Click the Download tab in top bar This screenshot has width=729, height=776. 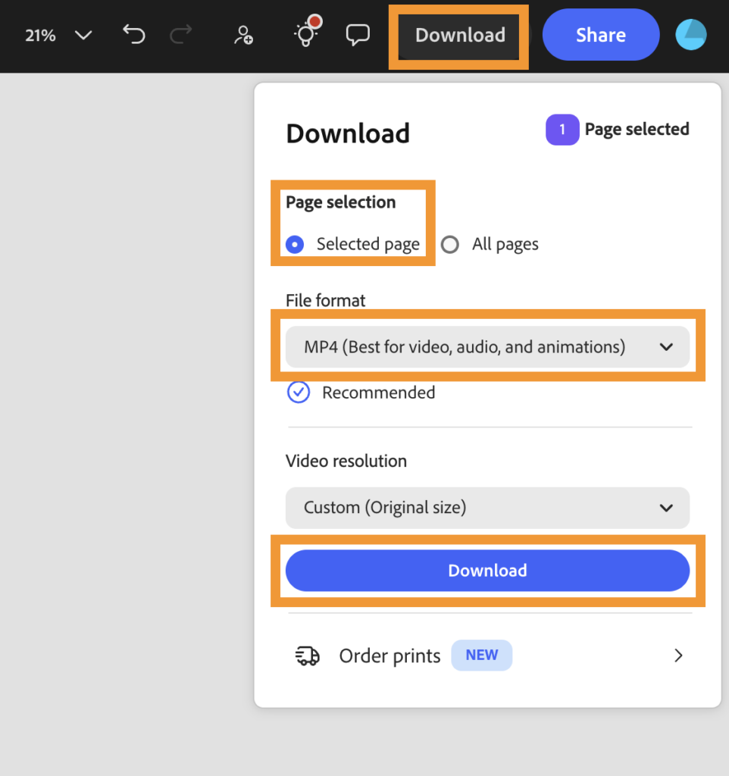(459, 36)
